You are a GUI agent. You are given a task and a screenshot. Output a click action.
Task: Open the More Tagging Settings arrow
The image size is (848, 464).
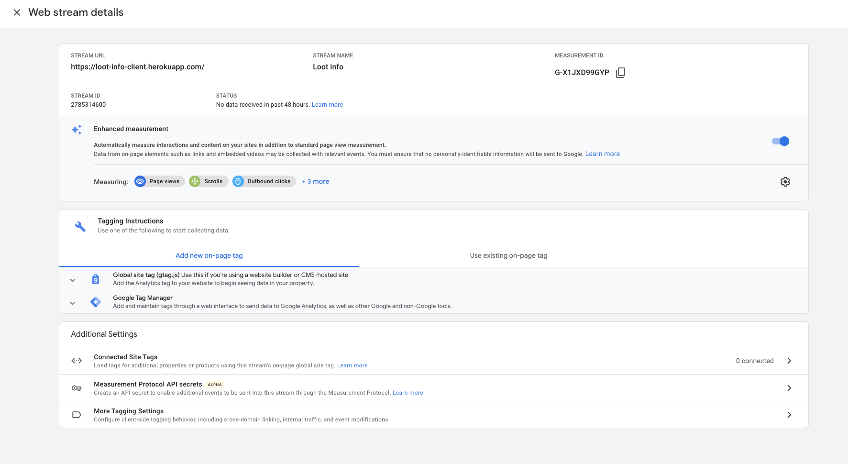tap(789, 415)
